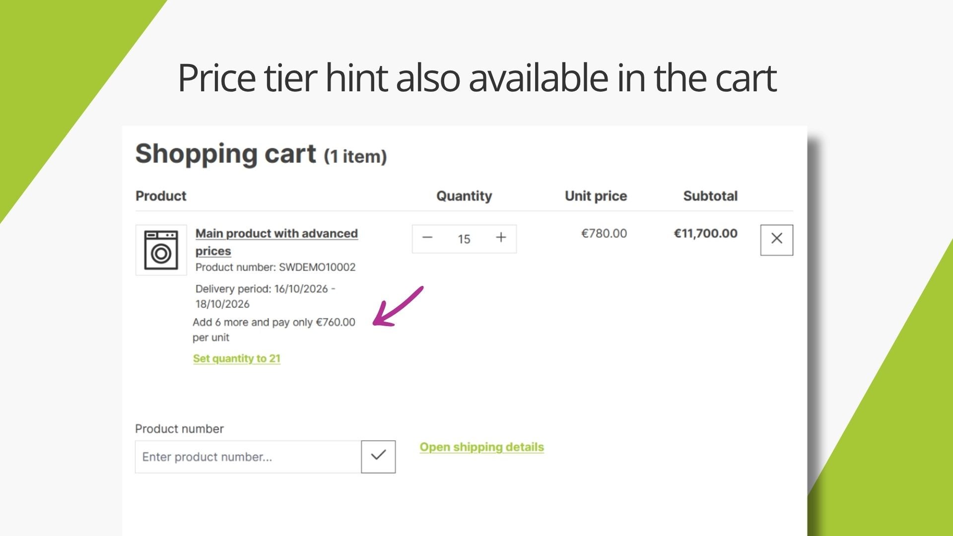Select the Subtotal column header
Viewport: 953px width, 536px height.
click(x=710, y=196)
